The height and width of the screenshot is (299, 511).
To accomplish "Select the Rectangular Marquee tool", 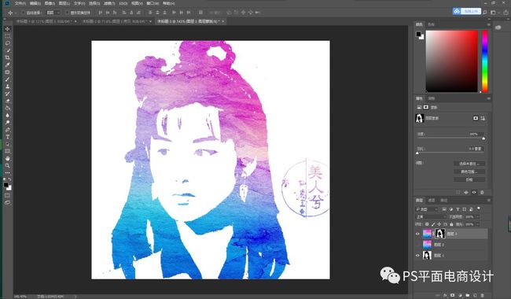I will click(x=8, y=36).
